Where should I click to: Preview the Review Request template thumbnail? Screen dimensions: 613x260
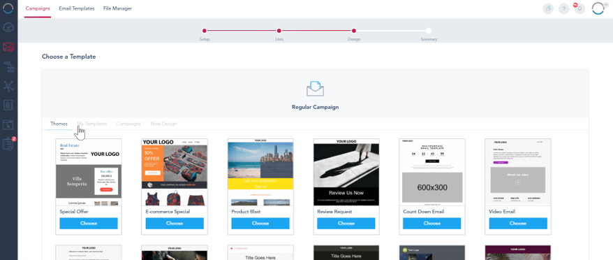pyautogui.click(x=346, y=173)
